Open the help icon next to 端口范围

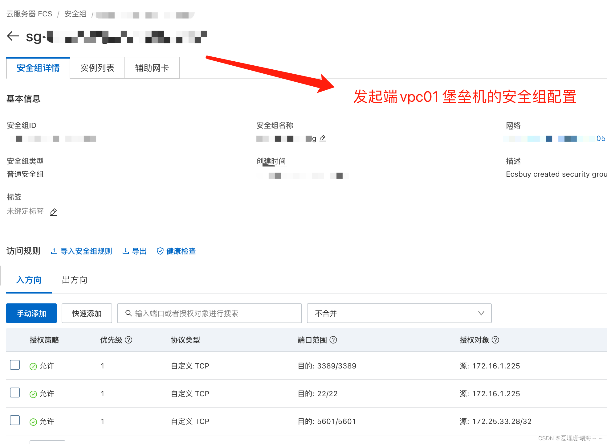tap(333, 340)
